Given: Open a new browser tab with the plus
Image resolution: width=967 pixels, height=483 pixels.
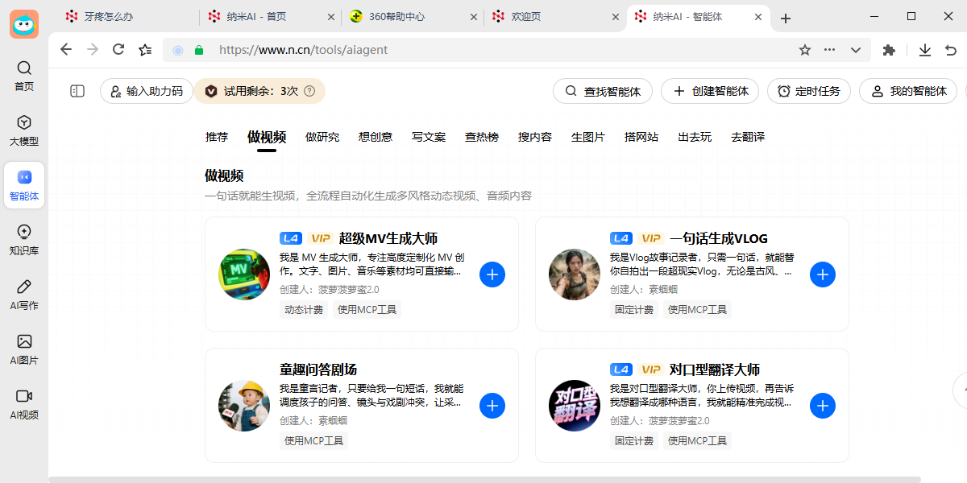Looking at the screenshot, I should pyautogui.click(x=785, y=16).
